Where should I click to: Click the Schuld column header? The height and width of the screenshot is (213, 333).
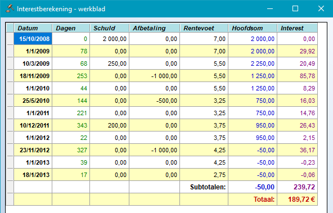(x=109, y=28)
